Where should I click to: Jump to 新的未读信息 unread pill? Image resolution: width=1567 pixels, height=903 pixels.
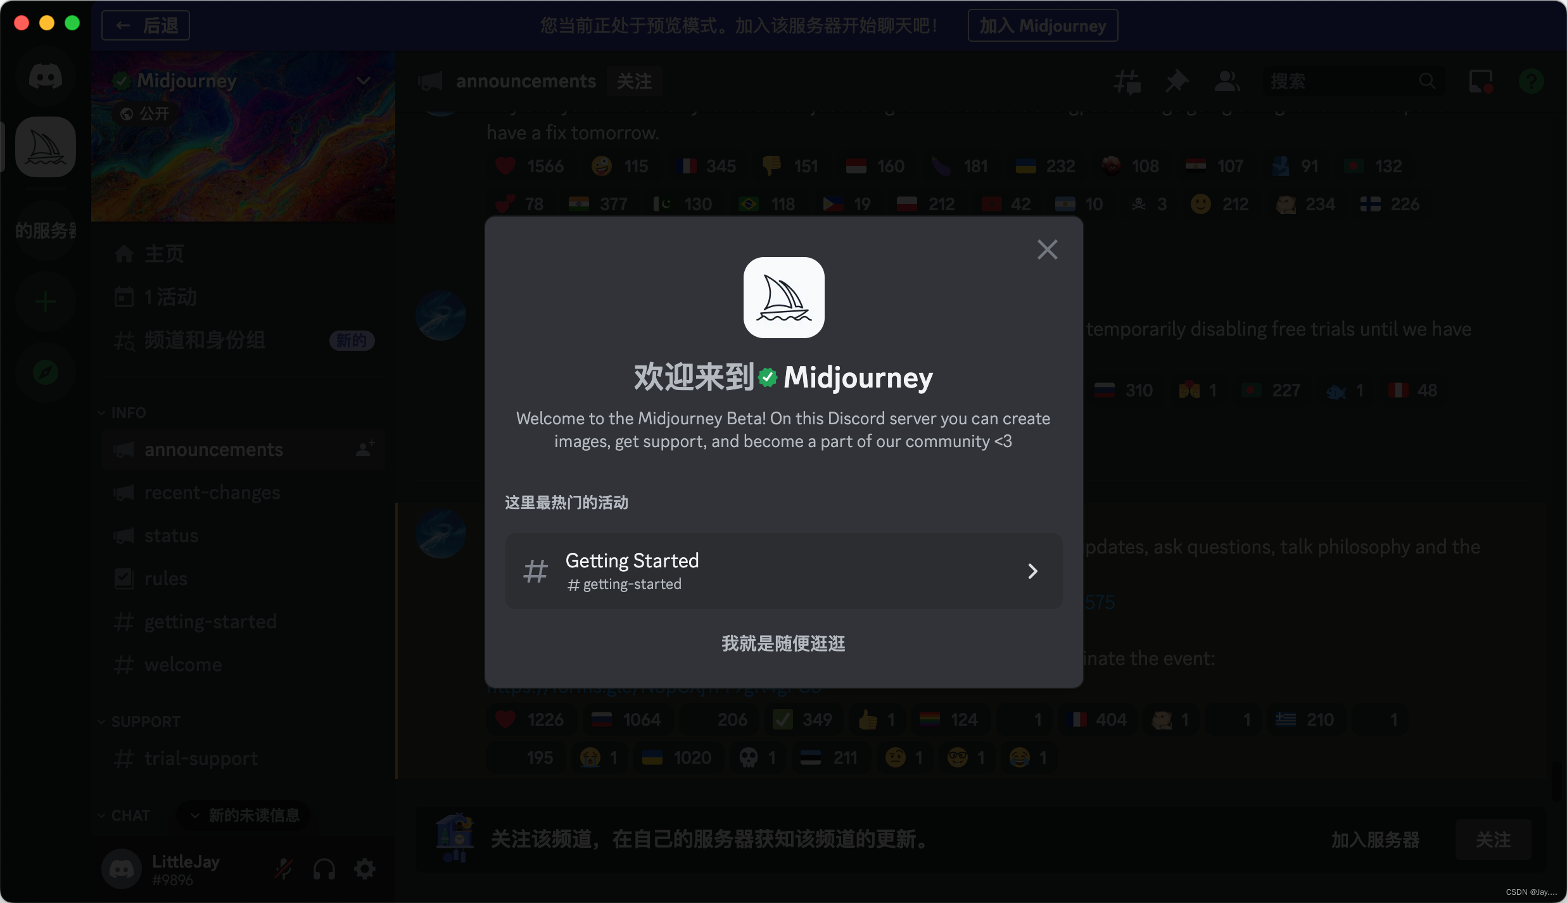[244, 816]
